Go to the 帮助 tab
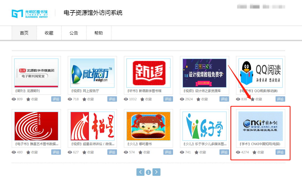The width and height of the screenshot is (302, 179). click(99, 33)
